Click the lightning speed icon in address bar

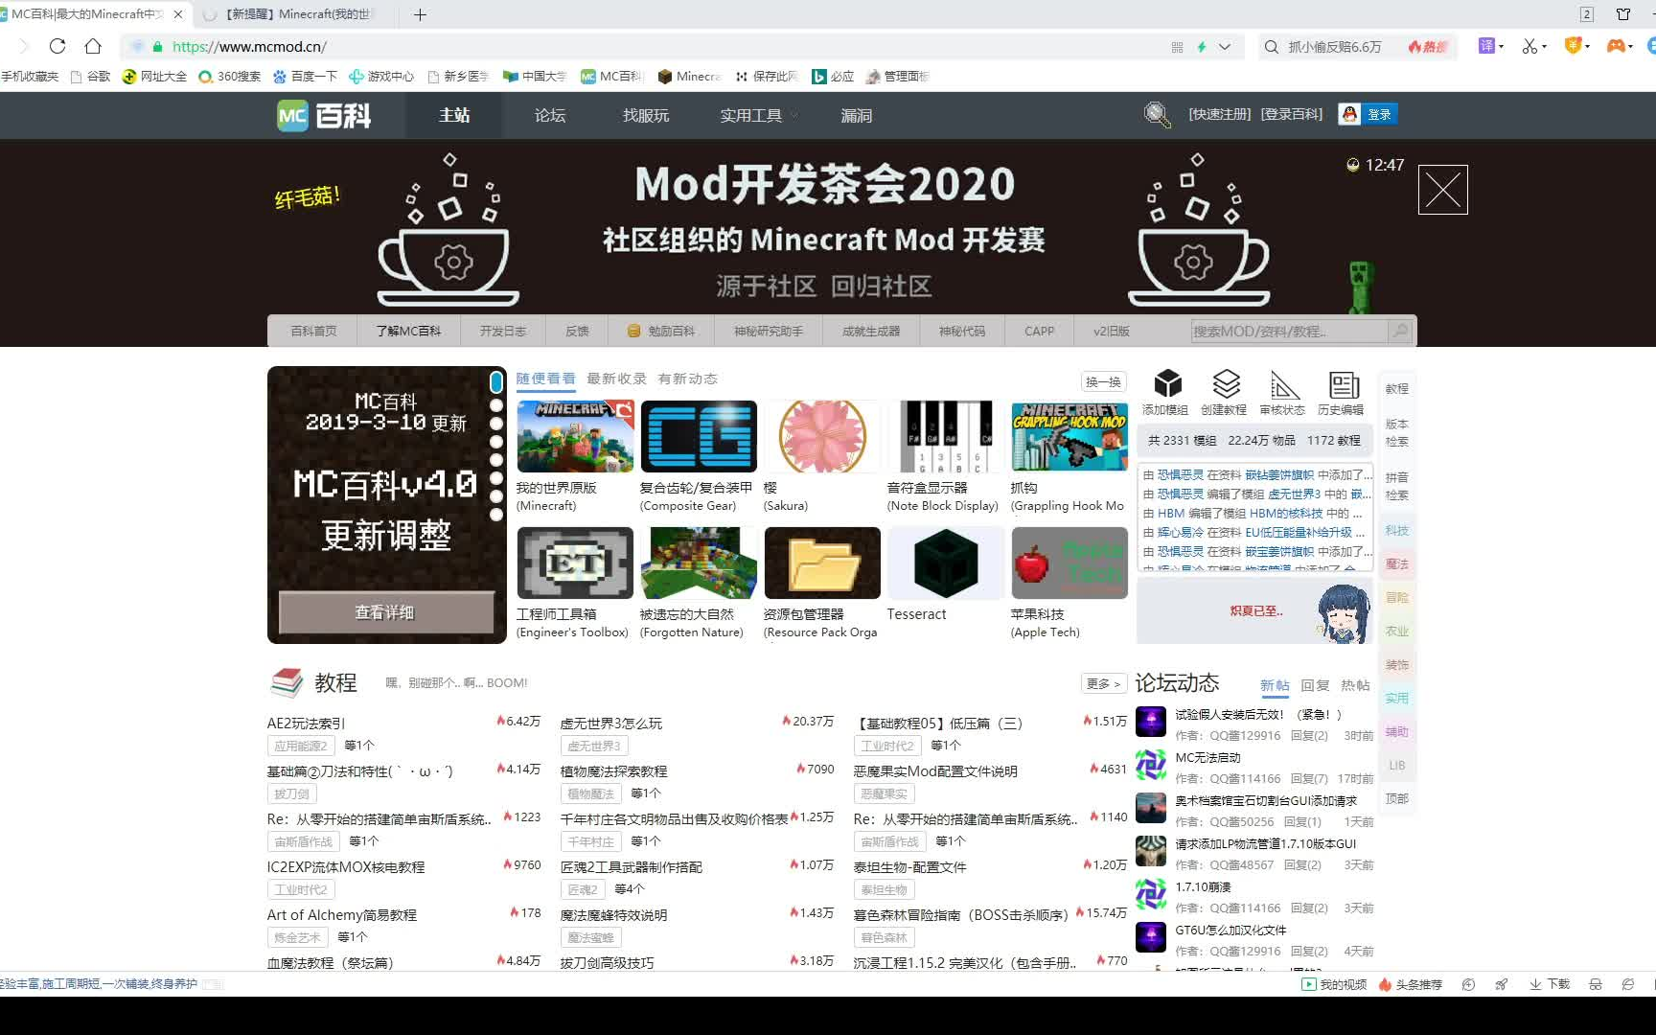click(x=1201, y=46)
